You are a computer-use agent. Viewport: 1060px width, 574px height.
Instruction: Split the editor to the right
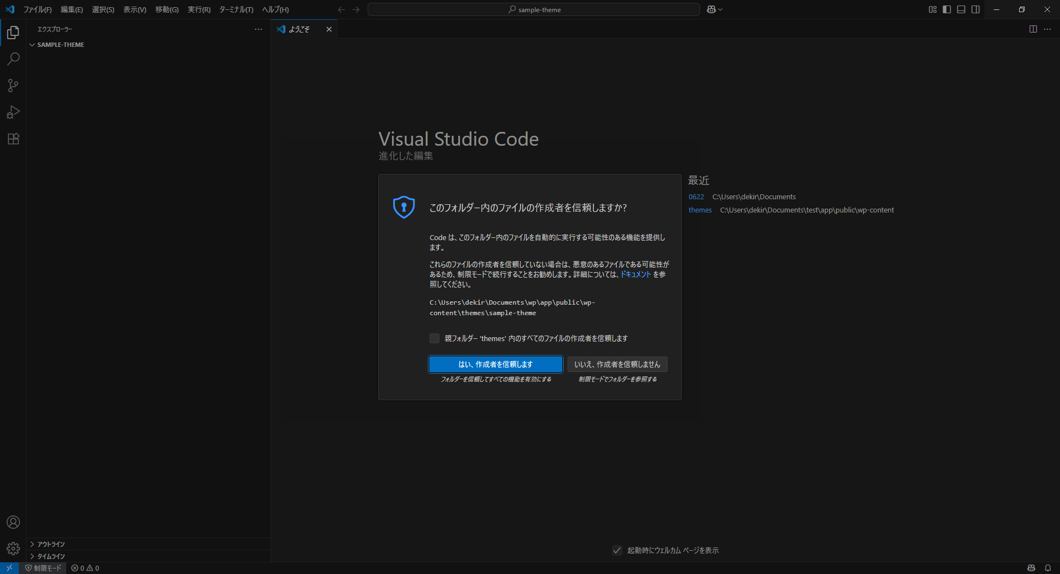1033,29
